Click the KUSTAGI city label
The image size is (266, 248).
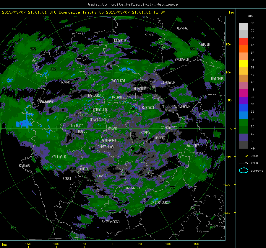coord(148,108)
